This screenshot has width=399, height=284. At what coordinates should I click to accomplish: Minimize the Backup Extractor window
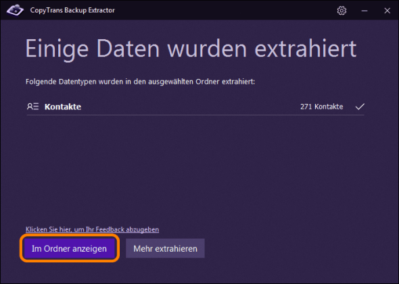click(365, 11)
